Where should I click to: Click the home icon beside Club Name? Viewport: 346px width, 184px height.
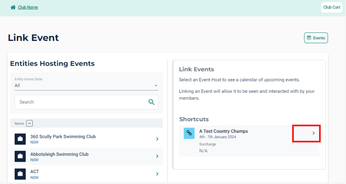(x=13, y=7)
